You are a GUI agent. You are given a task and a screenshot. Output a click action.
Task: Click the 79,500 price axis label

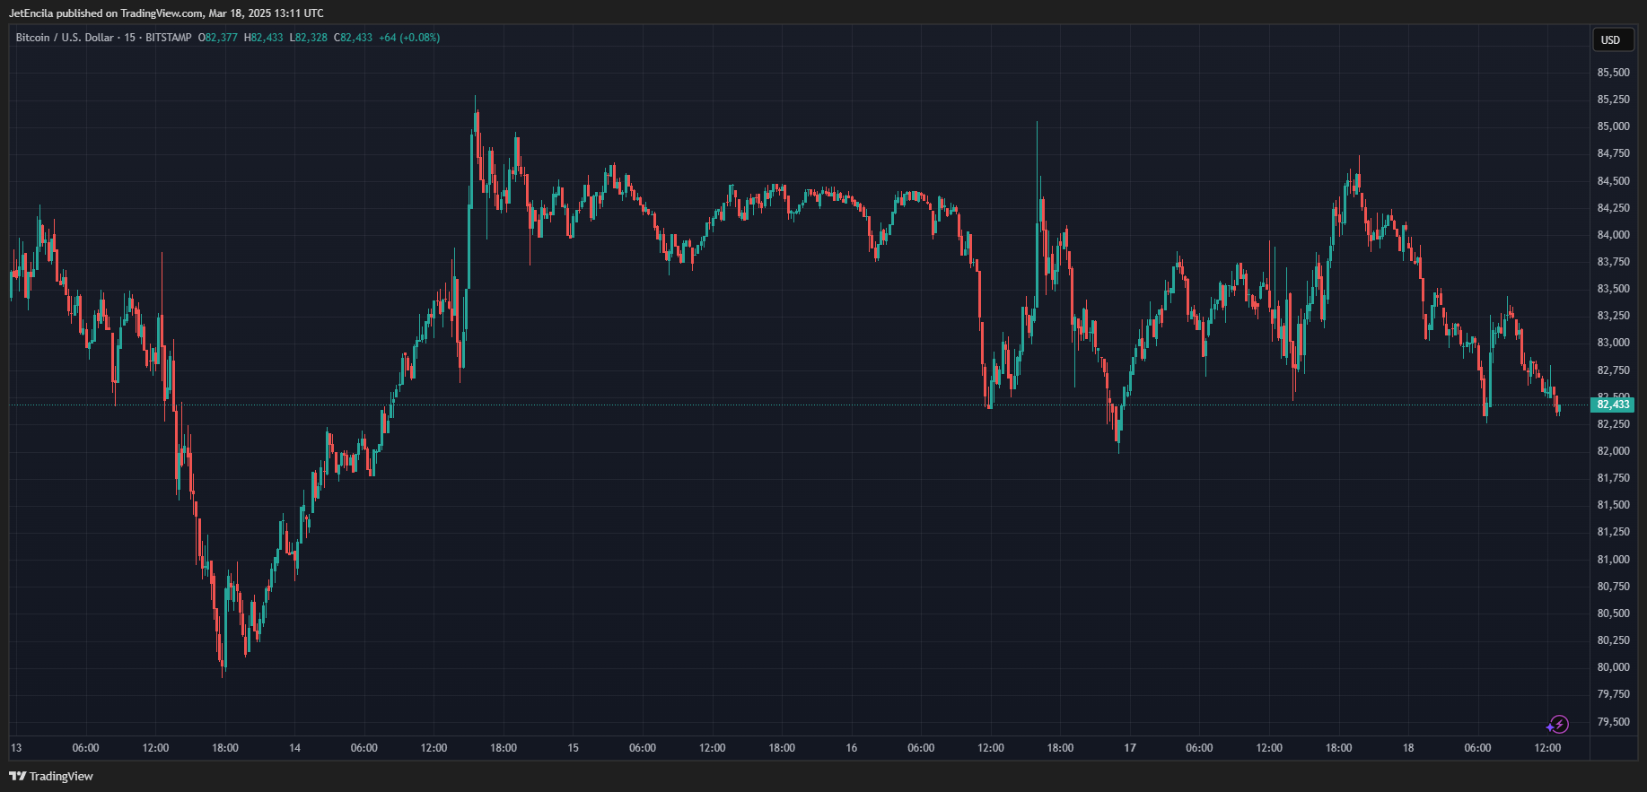coord(1613,722)
